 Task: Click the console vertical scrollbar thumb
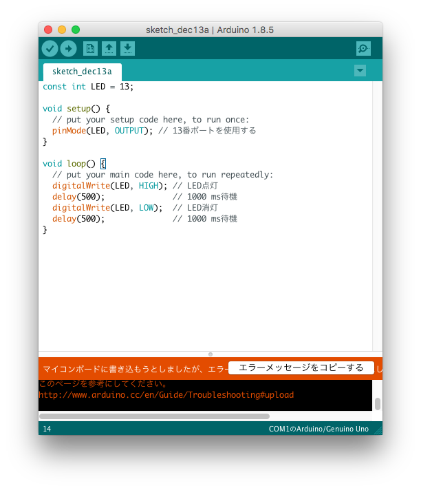[377, 404]
